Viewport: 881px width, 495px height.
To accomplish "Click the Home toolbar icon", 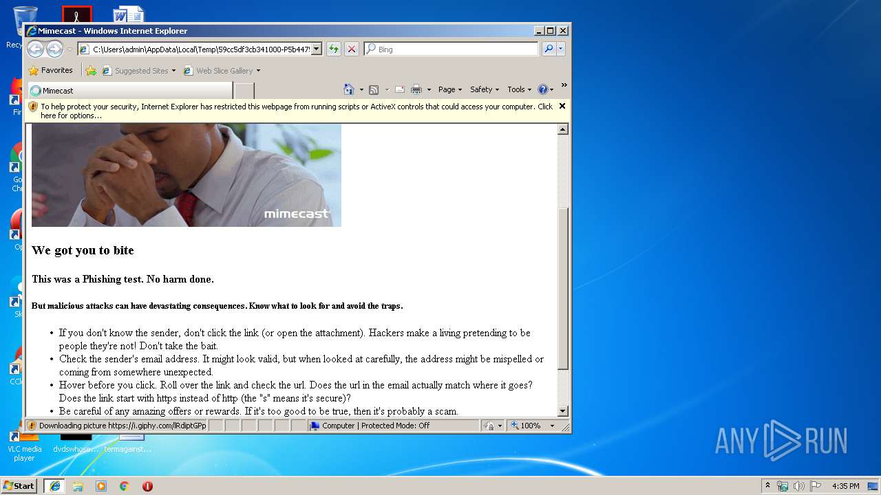I will pyautogui.click(x=349, y=89).
